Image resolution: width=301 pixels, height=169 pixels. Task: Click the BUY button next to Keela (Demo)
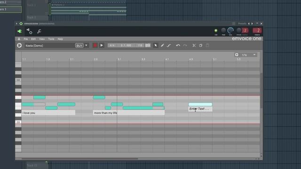79,46
